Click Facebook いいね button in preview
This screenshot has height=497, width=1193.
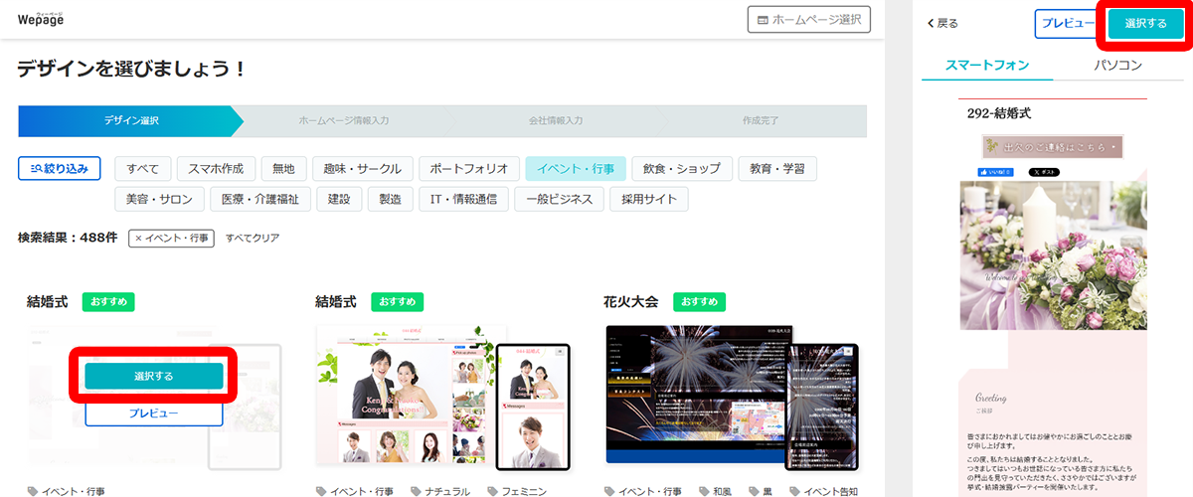tap(996, 172)
